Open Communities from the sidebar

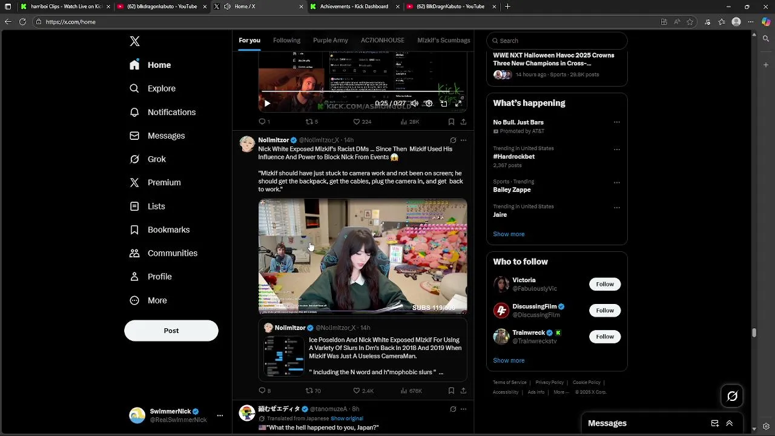163,253
